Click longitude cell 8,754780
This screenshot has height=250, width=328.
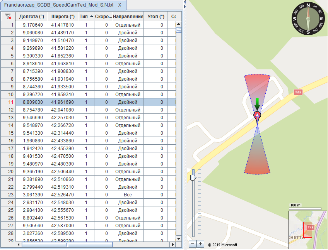(x=31, y=110)
